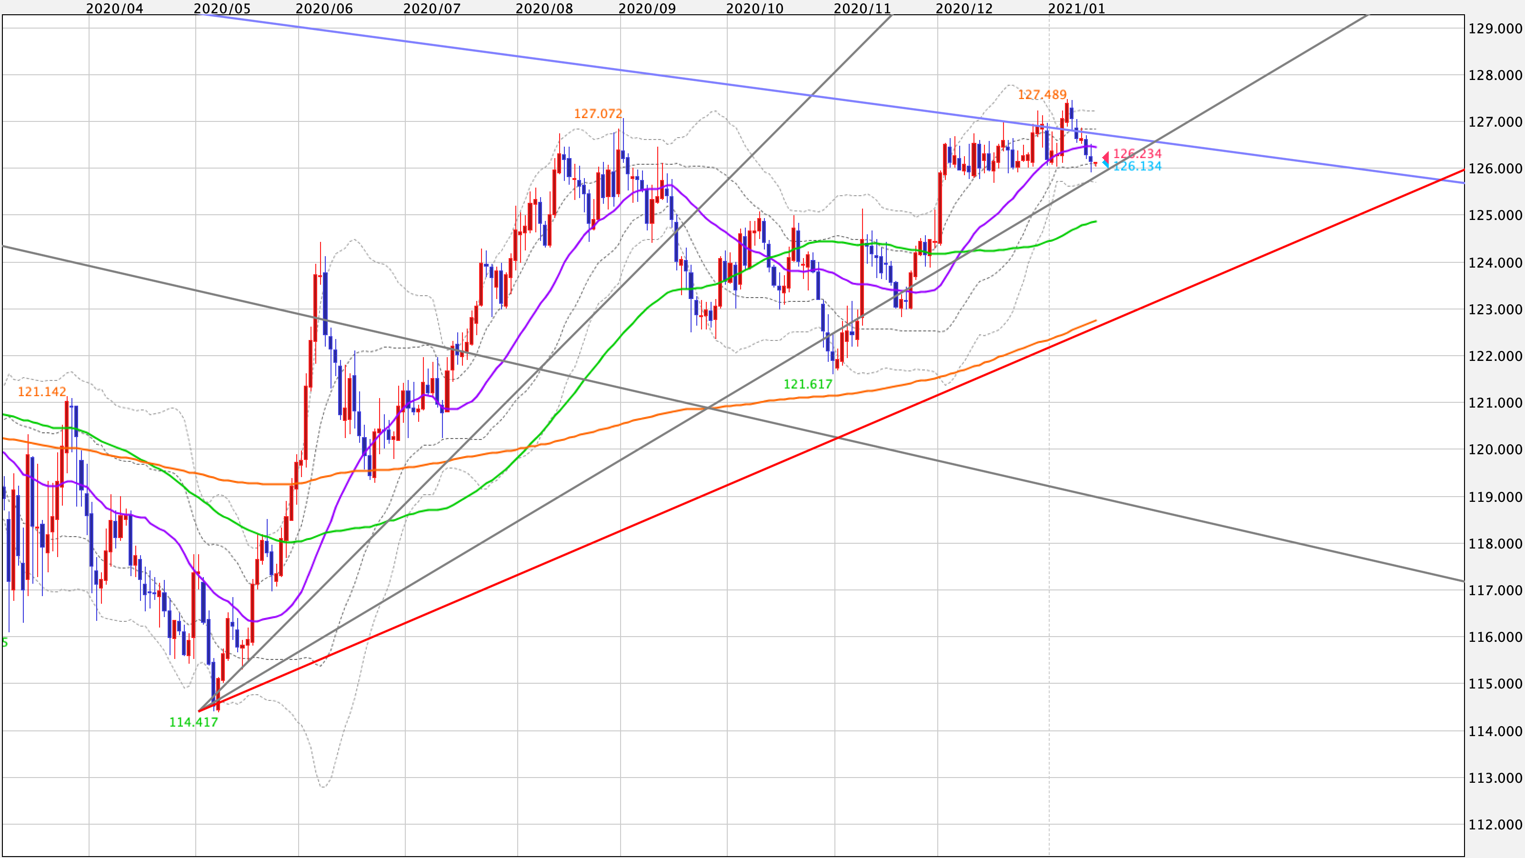Click the 125.000 price axis label
Screen dimensions: 1525x858
(x=1495, y=215)
